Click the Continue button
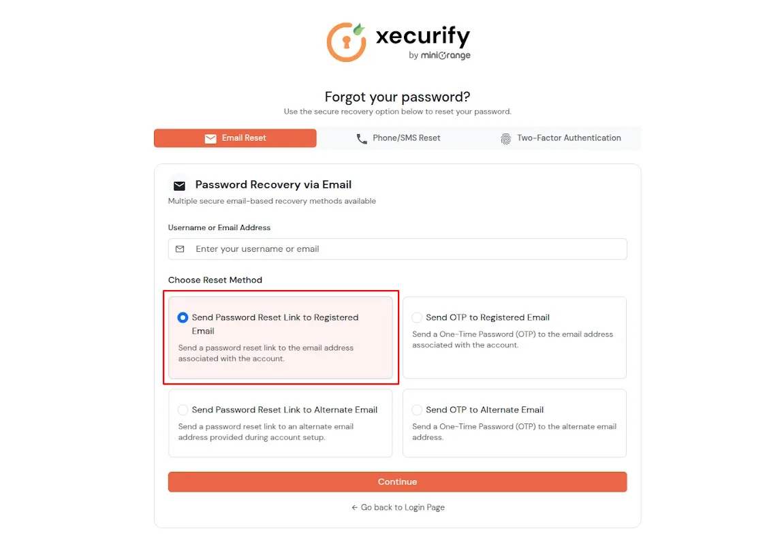This screenshot has width=782, height=546. pos(397,481)
